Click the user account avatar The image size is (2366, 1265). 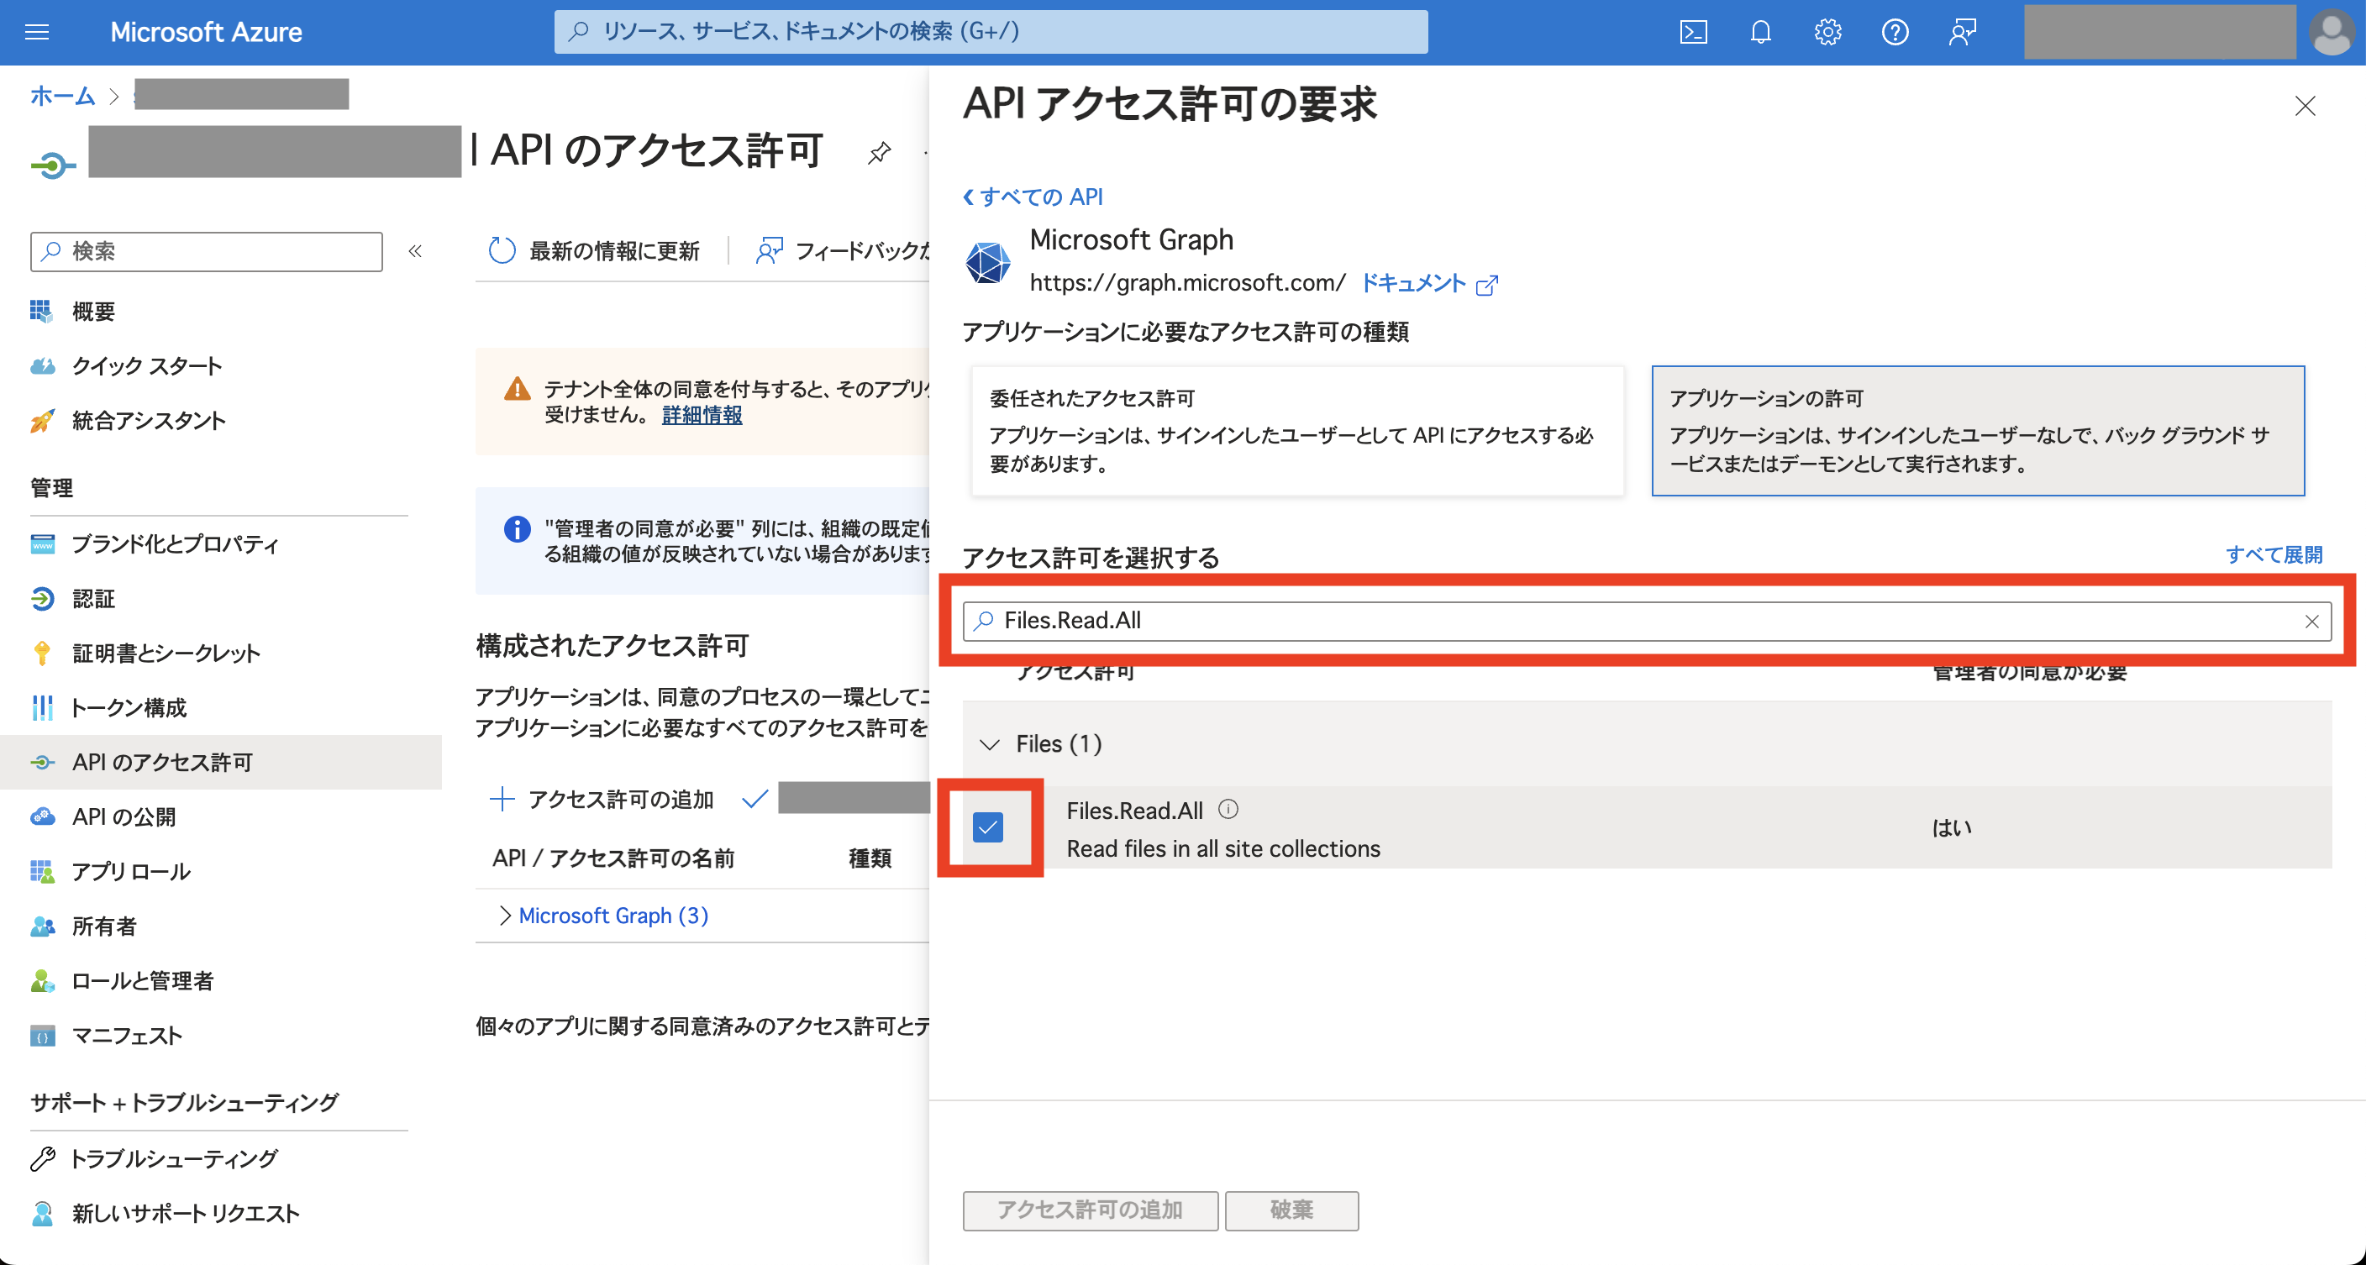pyautogui.click(x=2331, y=32)
